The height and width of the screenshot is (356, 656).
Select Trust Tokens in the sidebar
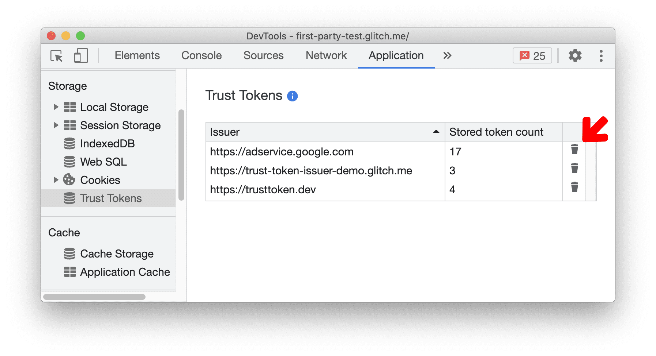[111, 198]
